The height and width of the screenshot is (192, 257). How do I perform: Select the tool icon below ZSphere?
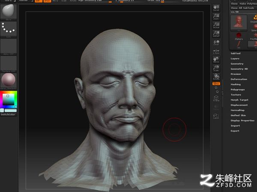click(x=239, y=44)
